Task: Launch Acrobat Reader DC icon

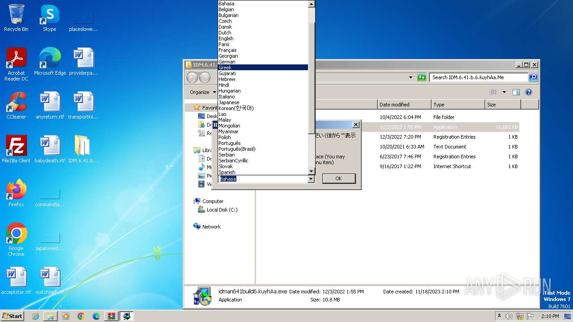Action: tap(16, 64)
